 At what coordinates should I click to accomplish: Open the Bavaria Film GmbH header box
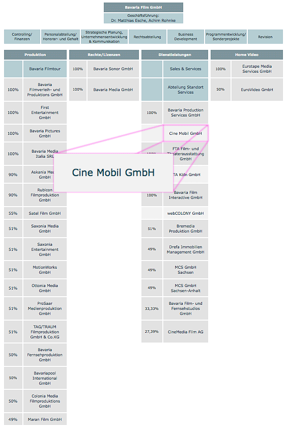[x=143, y=8]
